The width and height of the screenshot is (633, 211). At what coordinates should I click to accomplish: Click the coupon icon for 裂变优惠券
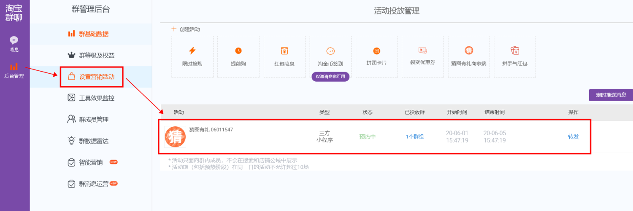423,50
